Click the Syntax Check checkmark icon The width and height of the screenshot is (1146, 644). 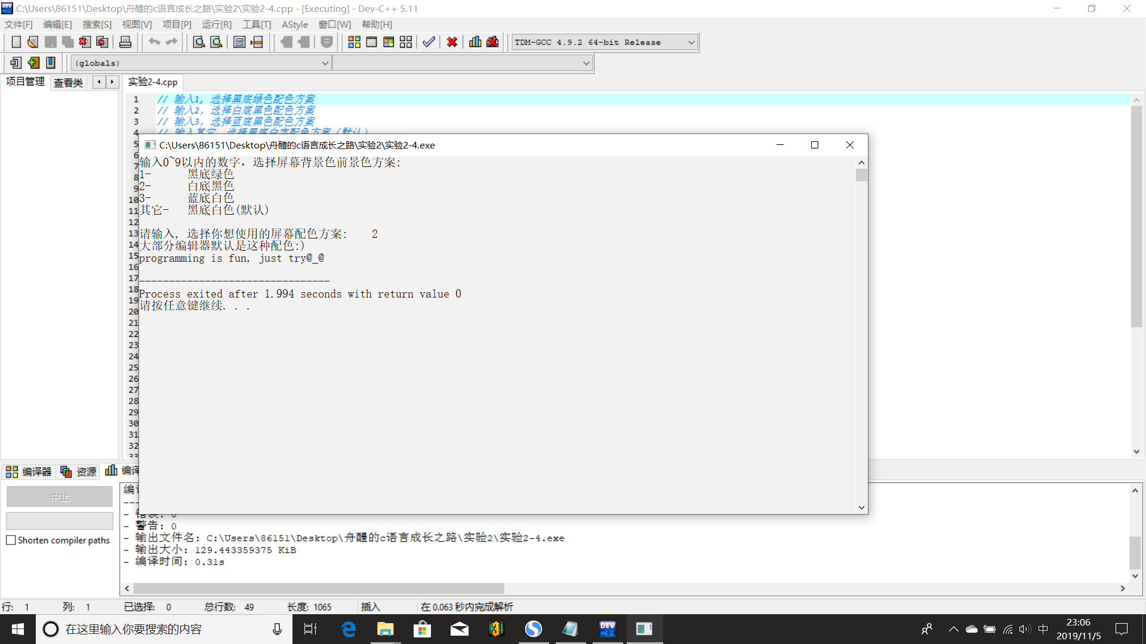pyautogui.click(x=429, y=42)
